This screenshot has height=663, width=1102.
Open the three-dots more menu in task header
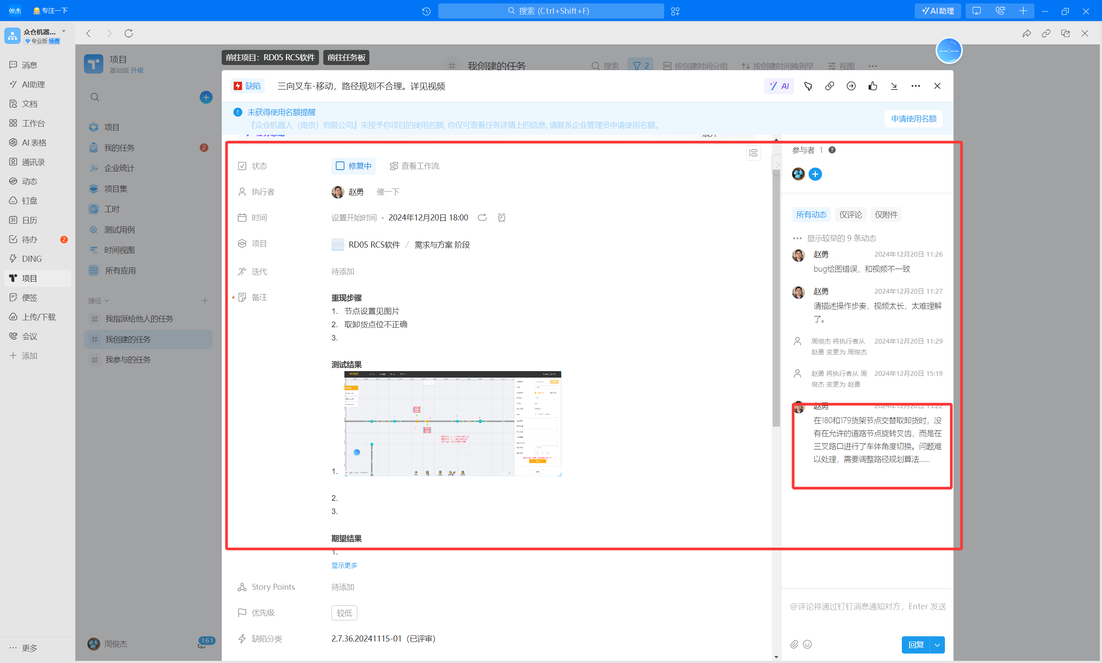pyautogui.click(x=915, y=86)
